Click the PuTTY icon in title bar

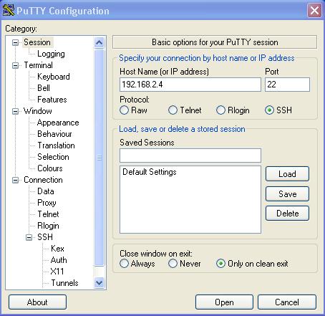9,11
